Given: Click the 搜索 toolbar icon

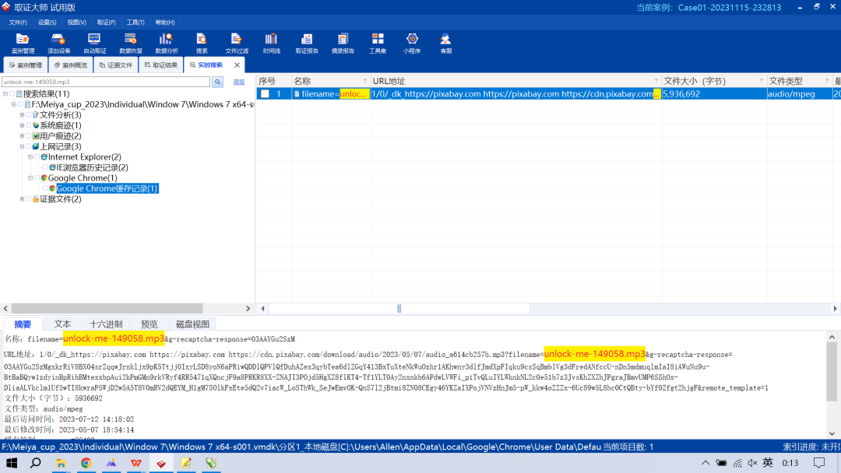Looking at the screenshot, I should (x=202, y=43).
